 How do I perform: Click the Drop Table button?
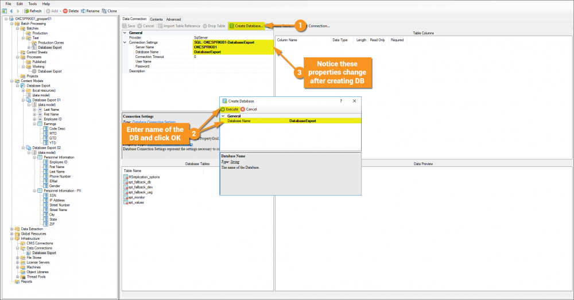coord(214,26)
